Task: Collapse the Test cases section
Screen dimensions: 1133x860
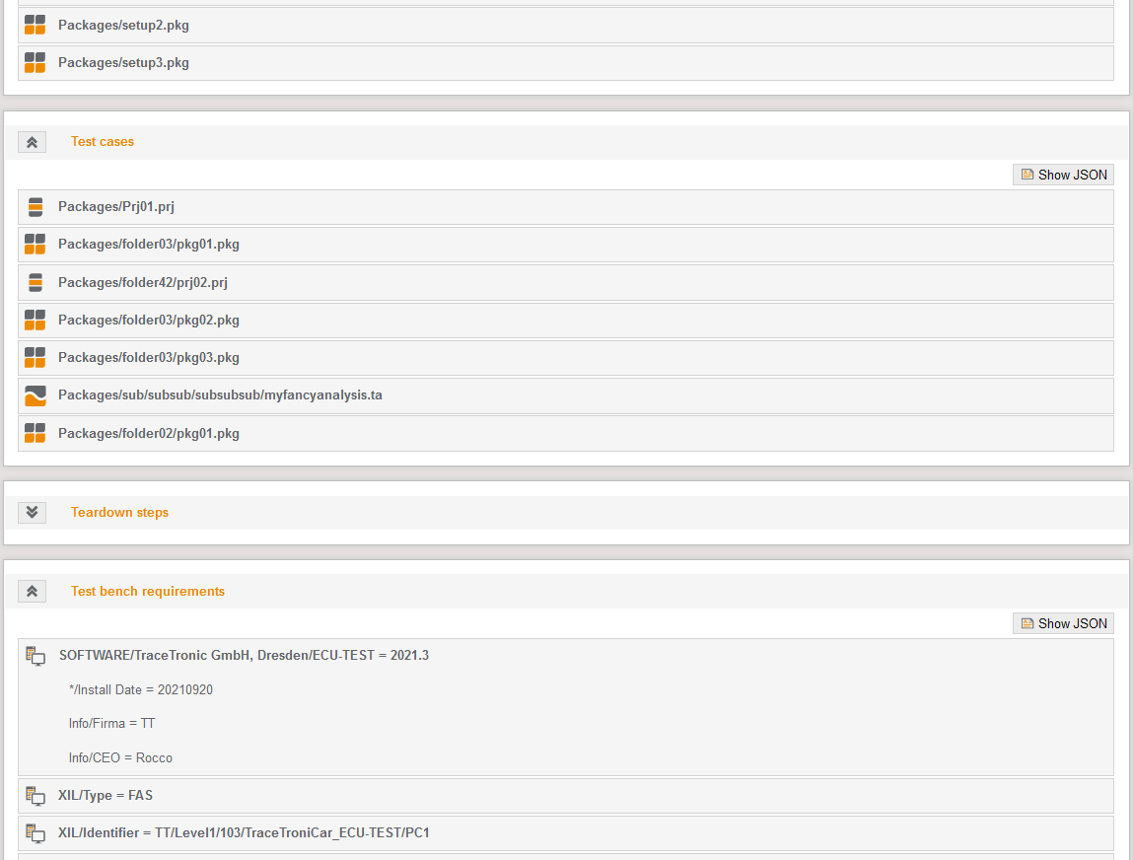Action: pyautogui.click(x=32, y=142)
